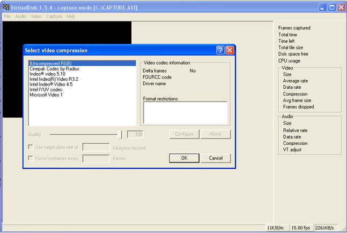Click the Frames captured label
This screenshot has height=233, width=347.
coord(294,28)
